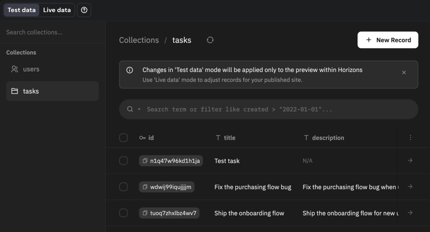
Task: Open the users collection
Action: 52,69
